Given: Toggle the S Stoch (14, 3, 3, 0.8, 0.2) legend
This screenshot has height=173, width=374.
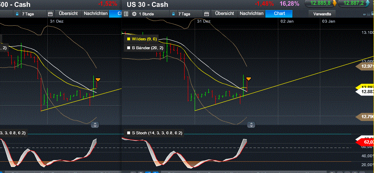Looking at the screenshot, I should point(155,133).
